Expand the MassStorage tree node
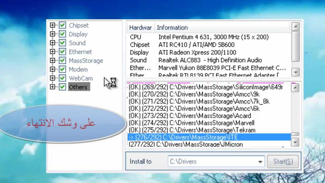Viewport: 325px width, 183px height. point(53,60)
